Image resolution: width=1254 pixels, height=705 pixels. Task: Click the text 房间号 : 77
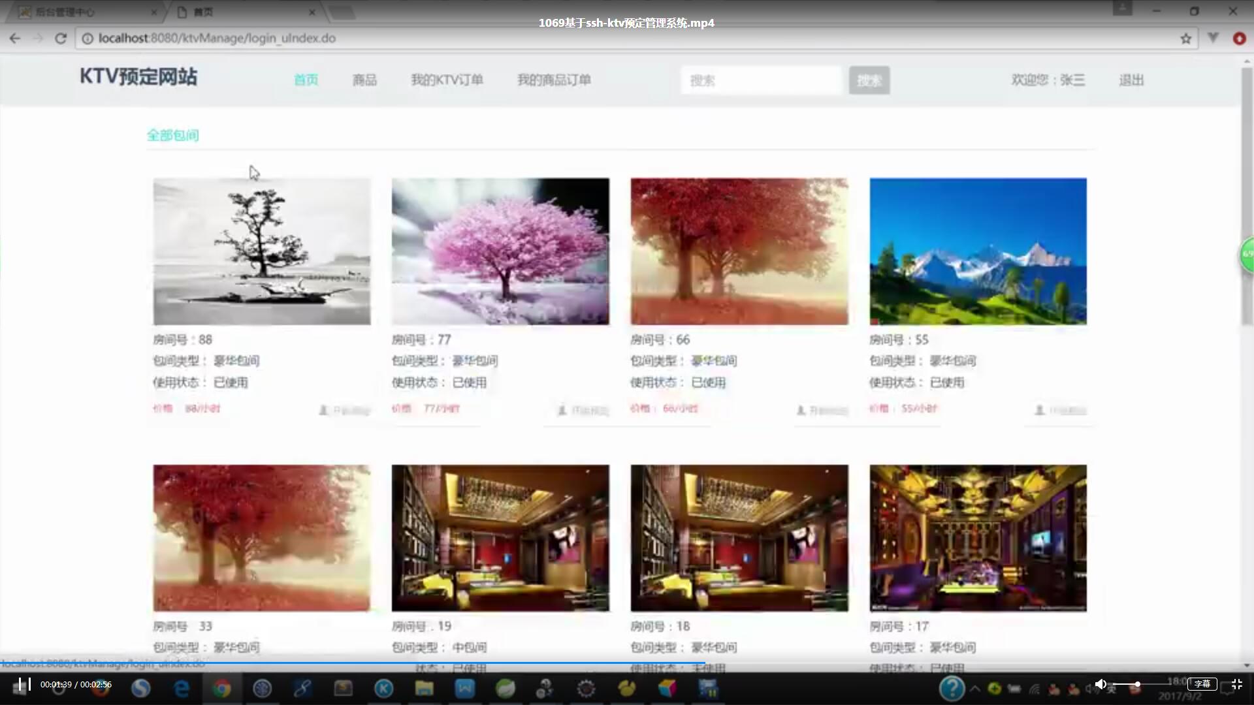[421, 339]
